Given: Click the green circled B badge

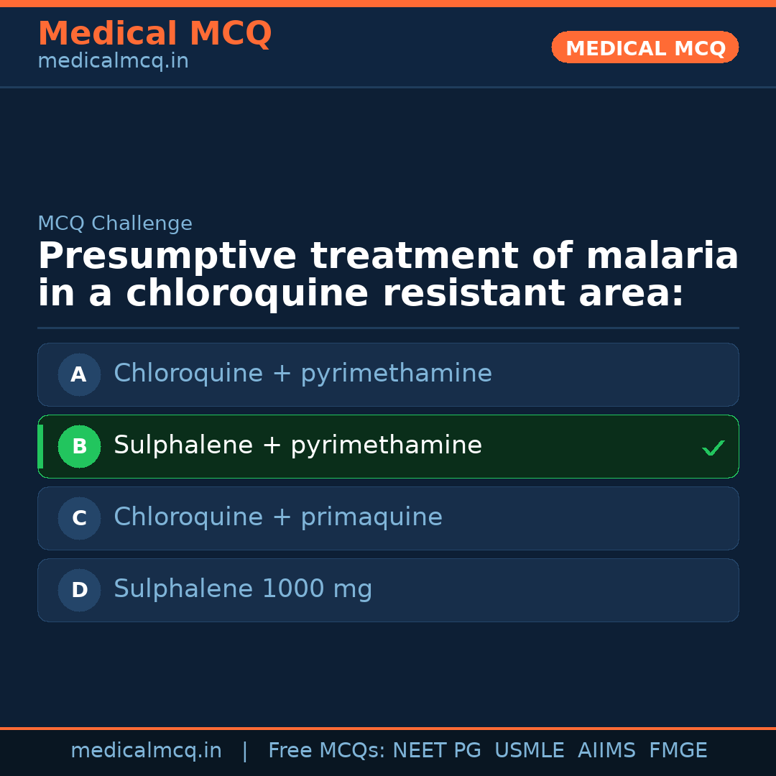Looking at the screenshot, I should tap(79, 446).
